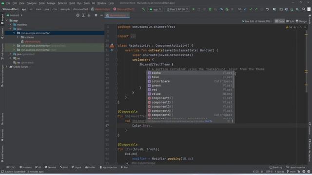The width and height of the screenshot is (312, 175).
Task: Open the Layout Inspector button
Action: 296,167
